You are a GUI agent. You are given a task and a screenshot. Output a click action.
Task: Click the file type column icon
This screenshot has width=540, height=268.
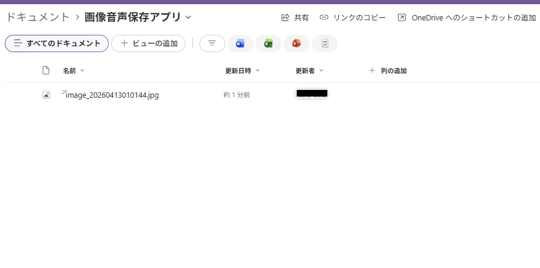click(46, 70)
